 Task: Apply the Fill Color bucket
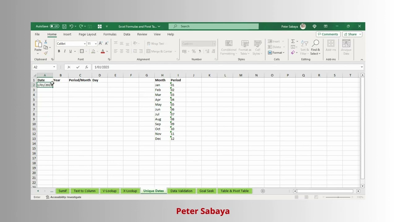[93, 51]
